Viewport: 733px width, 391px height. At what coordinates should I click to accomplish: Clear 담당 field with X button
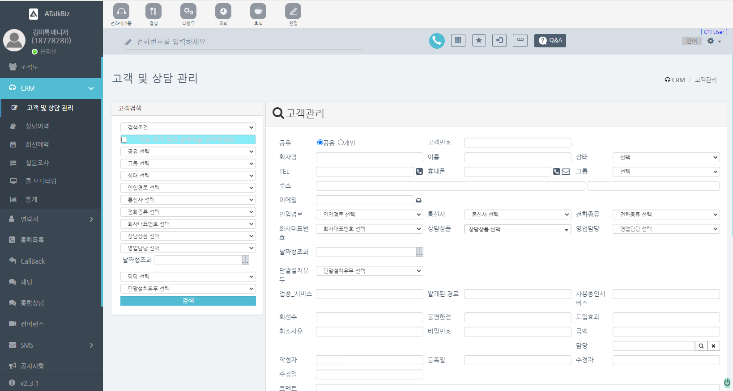(x=714, y=346)
